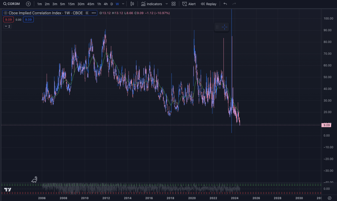The width and height of the screenshot is (337, 201).
Task: Switch to the 1m timeframe
Action: point(39,4)
